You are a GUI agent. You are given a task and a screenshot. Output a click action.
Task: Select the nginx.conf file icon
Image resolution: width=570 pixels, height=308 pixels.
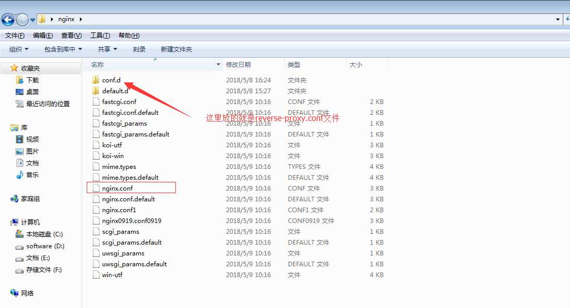[x=96, y=189]
